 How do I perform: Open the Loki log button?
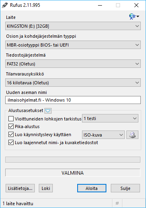pyautogui.click(x=46, y=188)
